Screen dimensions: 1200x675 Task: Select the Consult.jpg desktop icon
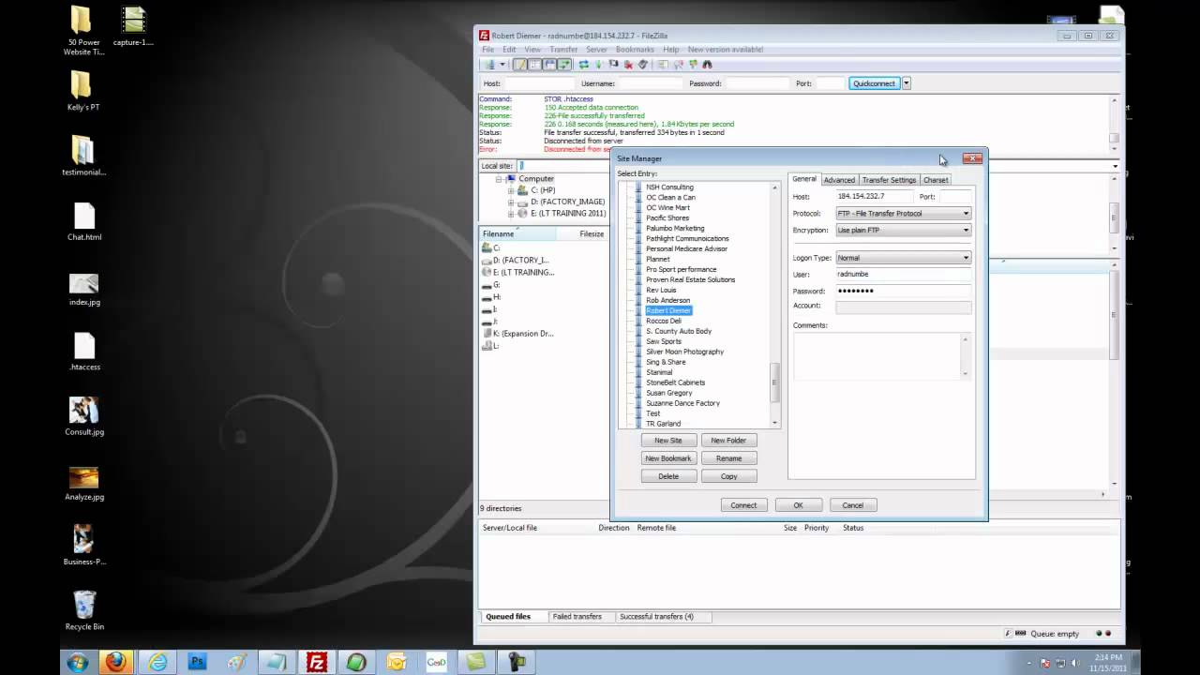[84, 416]
